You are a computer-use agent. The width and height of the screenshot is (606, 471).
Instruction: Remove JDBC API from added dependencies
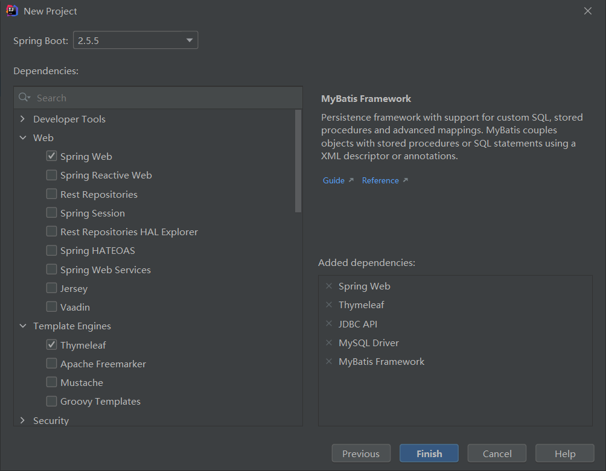click(x=329, y=323)
